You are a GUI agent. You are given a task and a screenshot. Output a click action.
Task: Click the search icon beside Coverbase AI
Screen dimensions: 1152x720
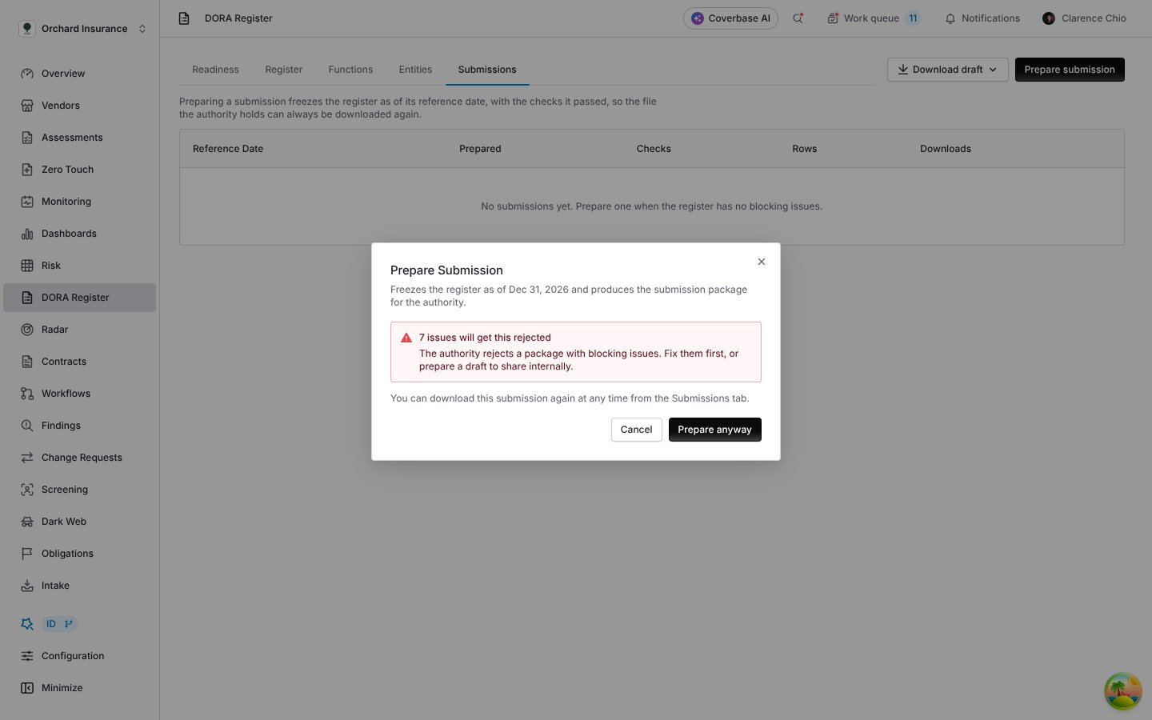(x=798, y=18)
